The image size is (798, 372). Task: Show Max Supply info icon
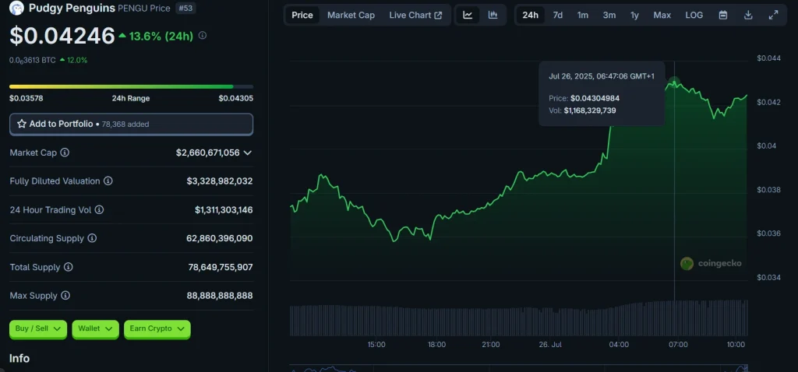tap(65, 295)
